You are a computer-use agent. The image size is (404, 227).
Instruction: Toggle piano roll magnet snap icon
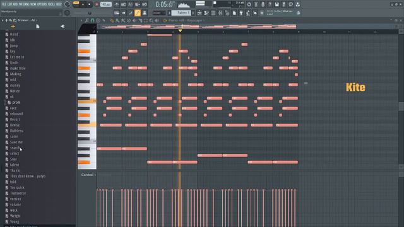coord(92,20)
